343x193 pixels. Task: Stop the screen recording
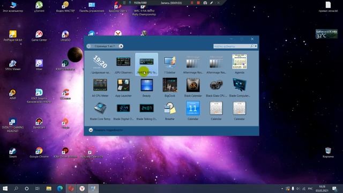coord(198,3)
